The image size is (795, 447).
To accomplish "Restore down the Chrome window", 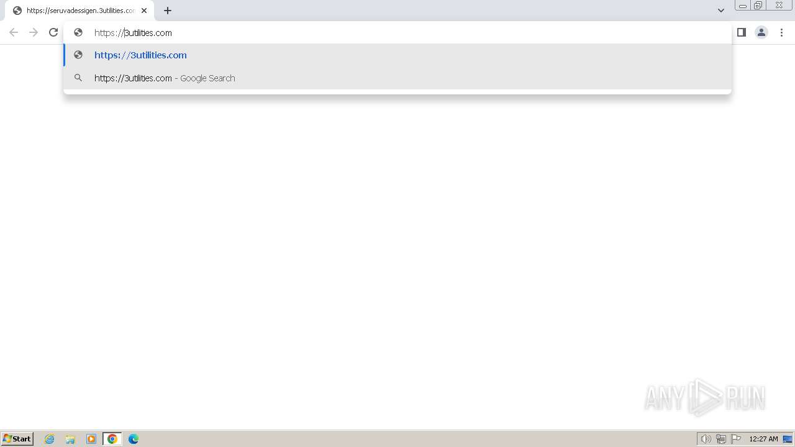I will 758,6.
